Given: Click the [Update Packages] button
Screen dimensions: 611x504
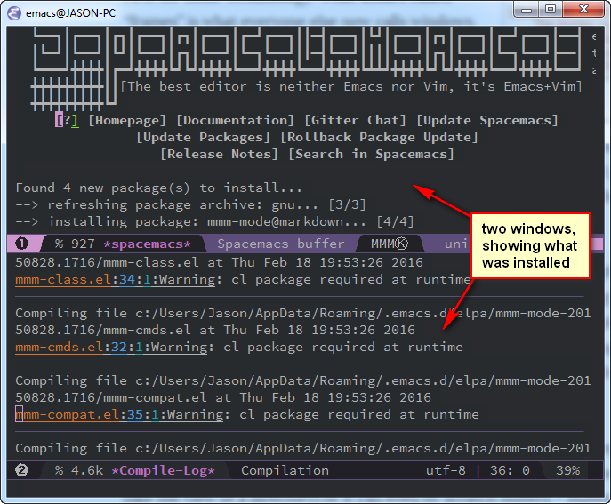Looking at the screenshot, I should click(x=203, y=137).
